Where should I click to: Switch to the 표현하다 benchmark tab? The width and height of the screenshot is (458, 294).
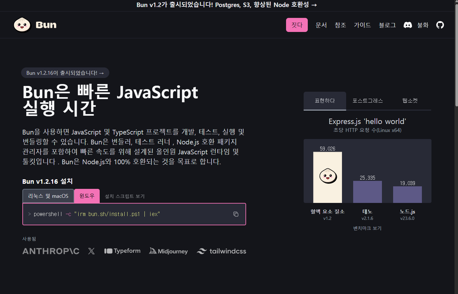(325, 101)
